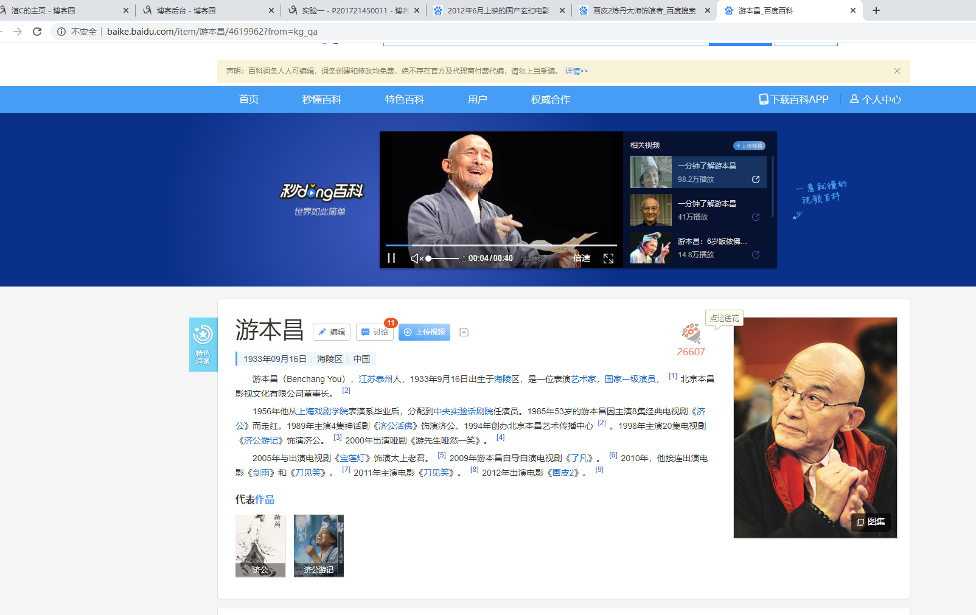976x615 pixels.
Task: Open the 特色百科 navigation menu
Action: point(405,99)
